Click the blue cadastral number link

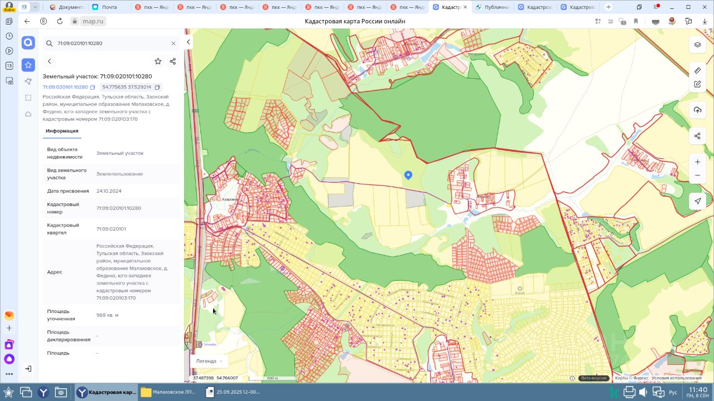click(x=65, y=87)
